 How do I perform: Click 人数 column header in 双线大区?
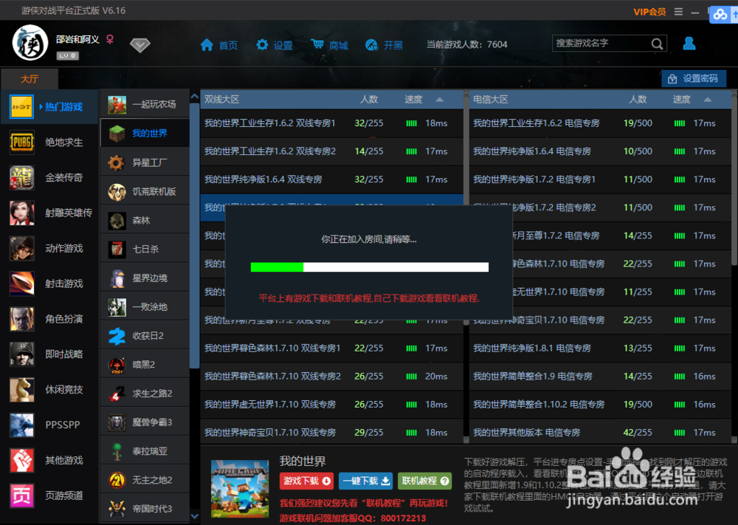369,100
